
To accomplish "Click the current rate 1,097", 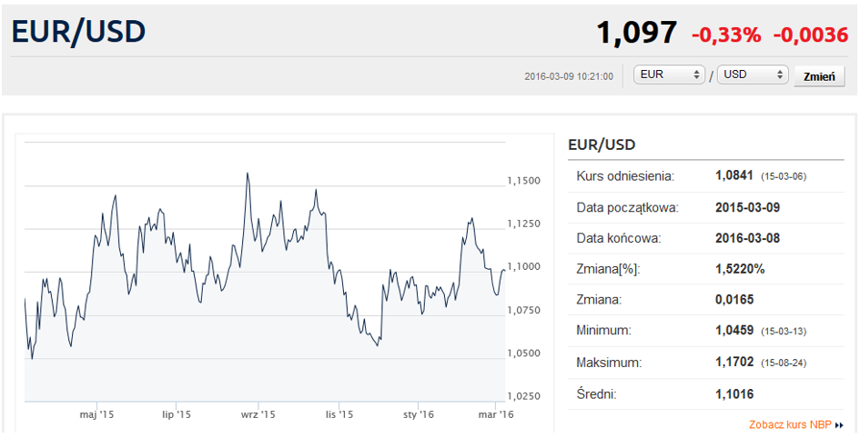I will click(637, 33).
